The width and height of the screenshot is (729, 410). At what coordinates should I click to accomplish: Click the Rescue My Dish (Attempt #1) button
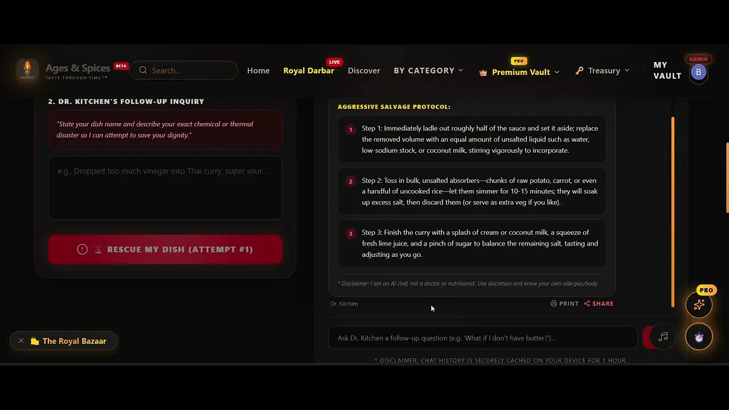click(x=165, y=249)
